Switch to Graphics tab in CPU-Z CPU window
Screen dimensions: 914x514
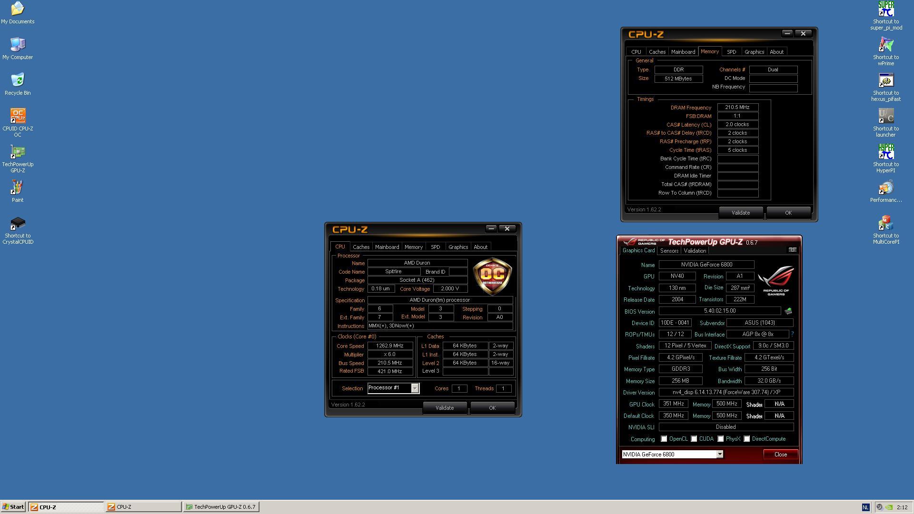pos(458,247)
